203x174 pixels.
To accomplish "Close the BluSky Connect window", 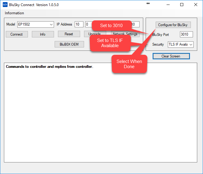I will point(196,5).
